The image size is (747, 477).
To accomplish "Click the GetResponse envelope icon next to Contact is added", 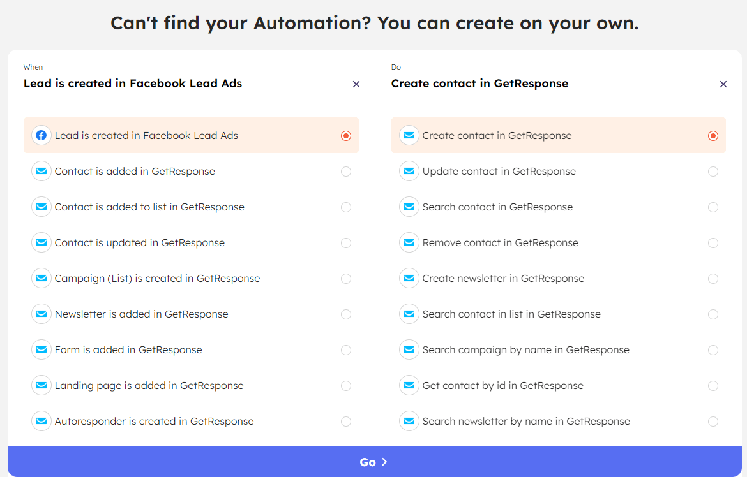I will coord(41,171).
